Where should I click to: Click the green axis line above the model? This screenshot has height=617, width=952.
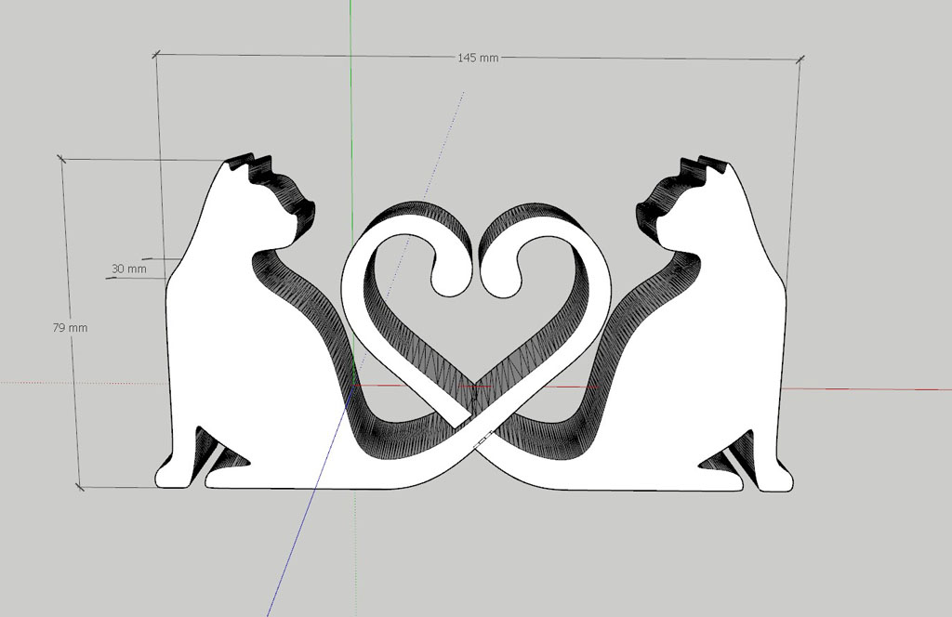350,93
